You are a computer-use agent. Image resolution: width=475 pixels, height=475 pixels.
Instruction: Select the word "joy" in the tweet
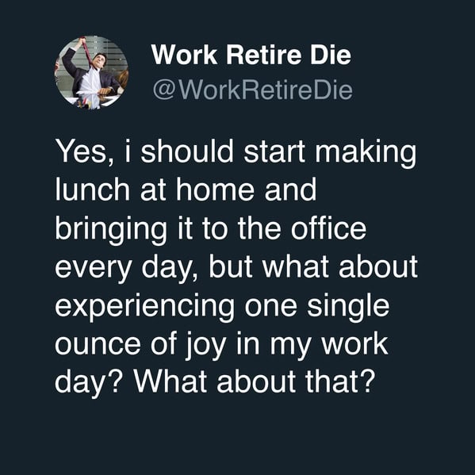pos(205,345)
